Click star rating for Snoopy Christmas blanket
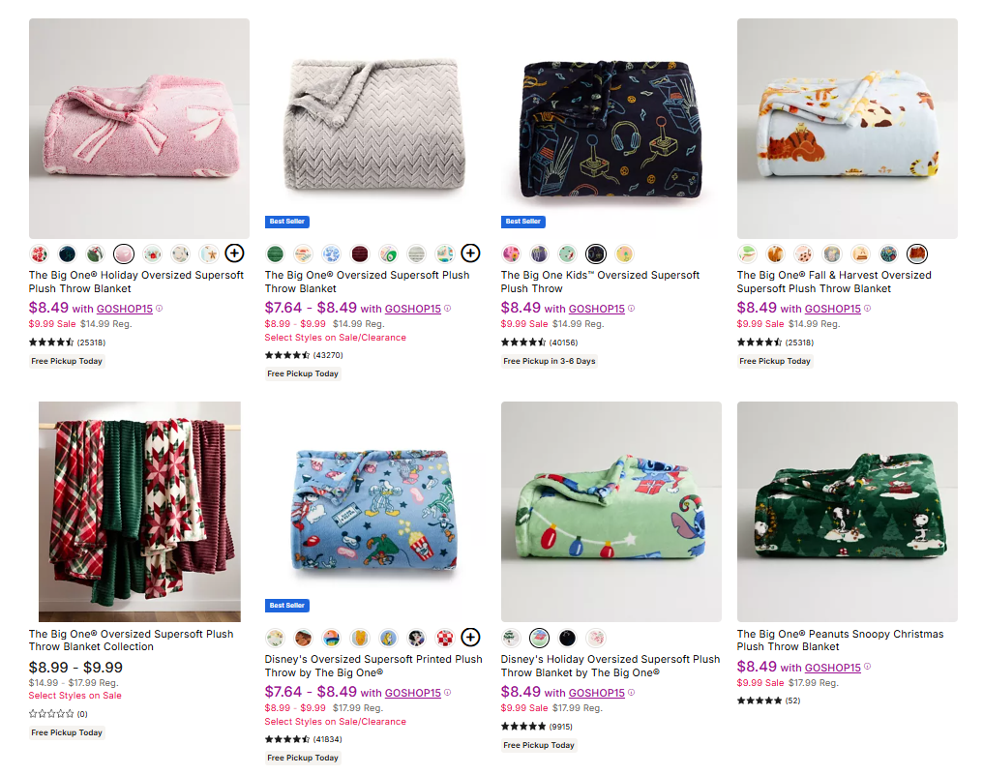Viewport: 983px width, 775px height. (x=760, y=700)
